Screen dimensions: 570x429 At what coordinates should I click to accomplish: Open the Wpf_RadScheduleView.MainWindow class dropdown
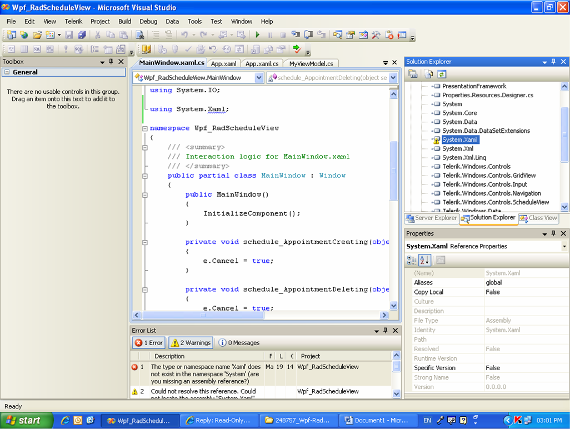pos(259,78)
